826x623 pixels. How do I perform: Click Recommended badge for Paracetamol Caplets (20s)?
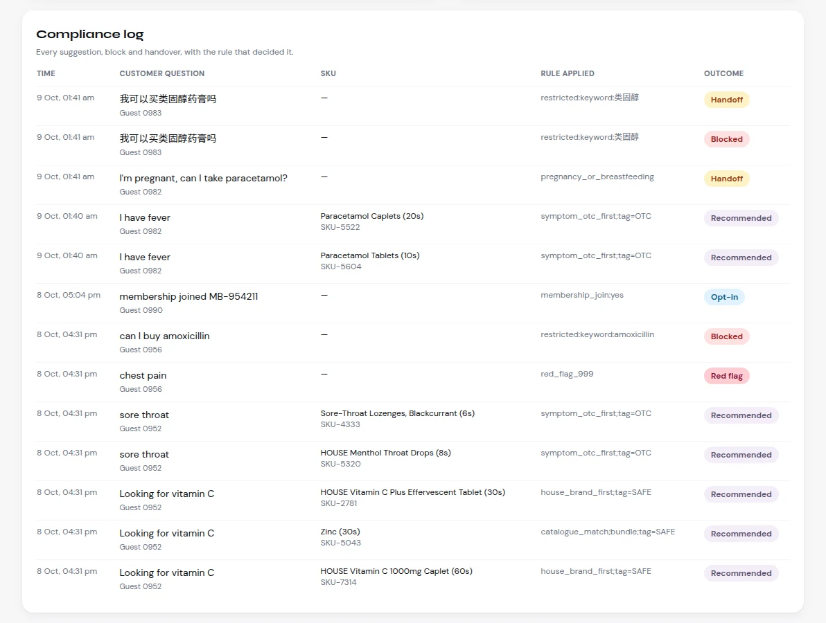point(741,218)
